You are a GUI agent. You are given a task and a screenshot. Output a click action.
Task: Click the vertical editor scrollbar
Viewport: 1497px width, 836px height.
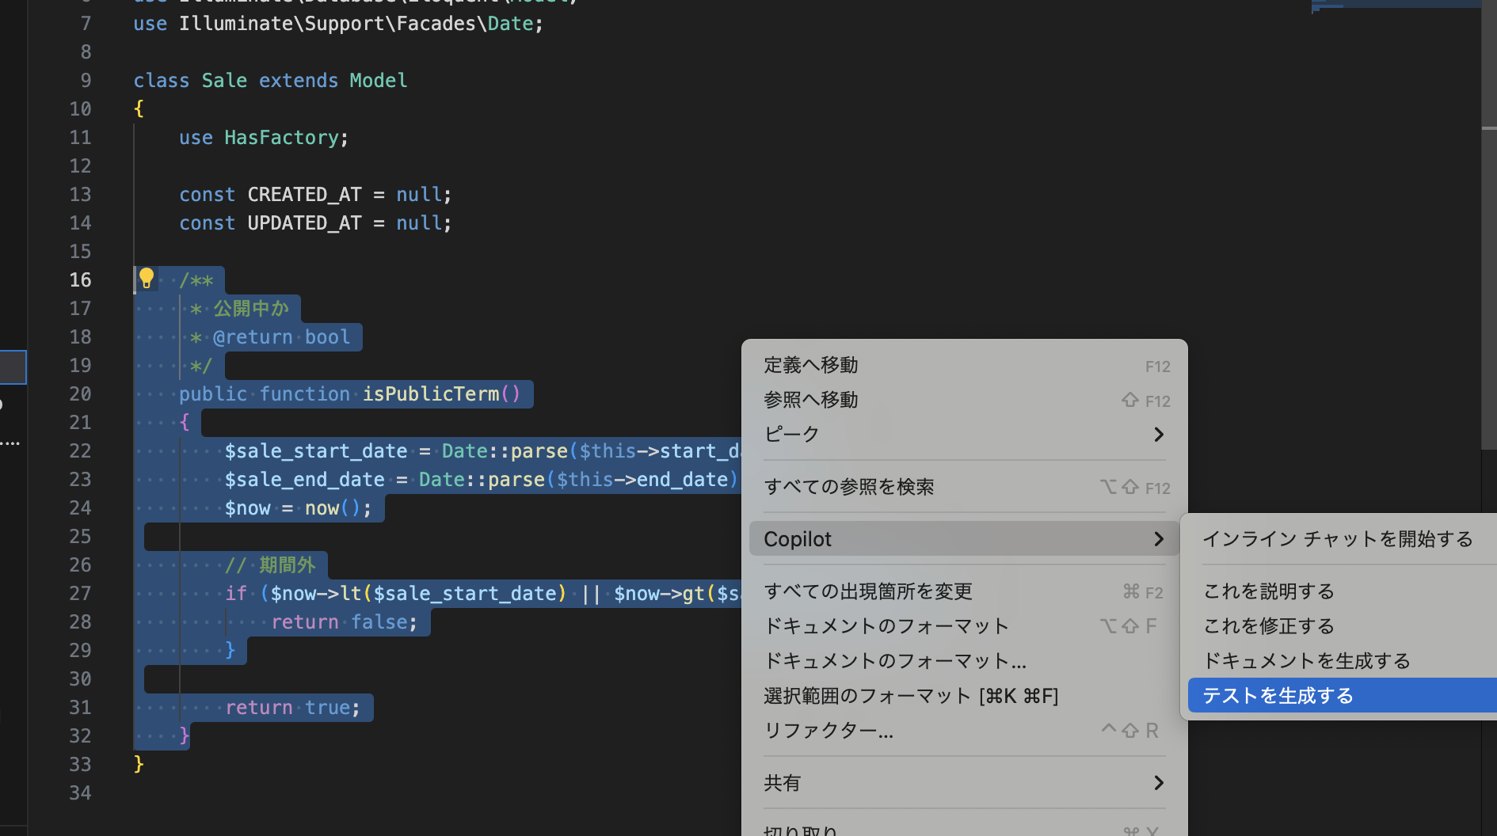pos(1488,285)
